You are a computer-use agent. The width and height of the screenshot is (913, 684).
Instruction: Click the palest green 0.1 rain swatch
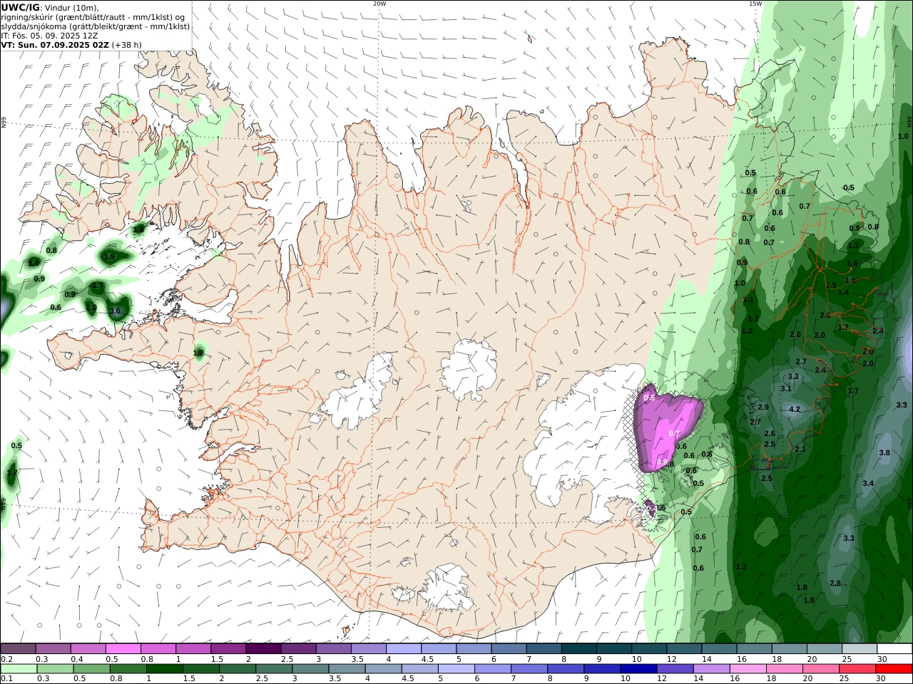coord(19,669)
